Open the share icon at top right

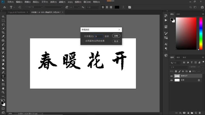pyautogui.click(x=202, y=7)
